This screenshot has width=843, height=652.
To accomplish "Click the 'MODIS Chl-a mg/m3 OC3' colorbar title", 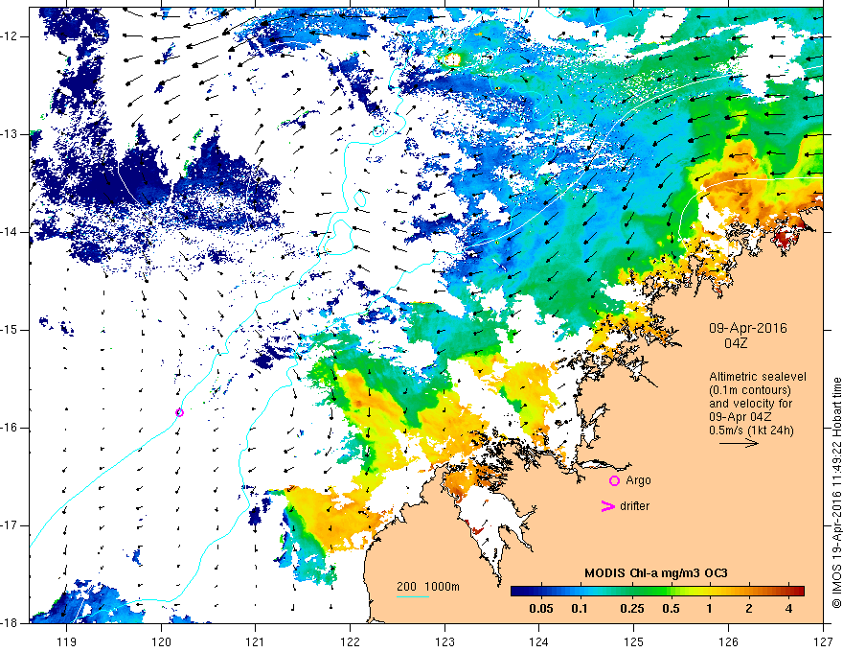I will 656,573.
